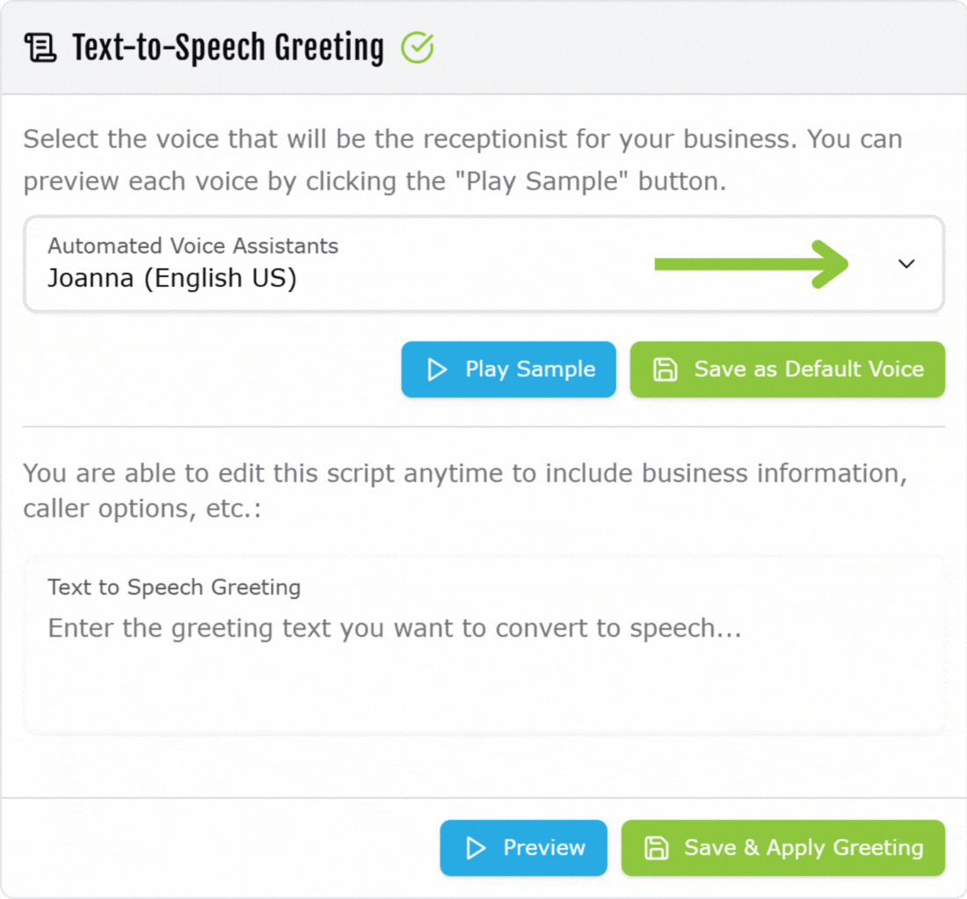
Task: Click the script editing hint text
Action: pos(464,491)
